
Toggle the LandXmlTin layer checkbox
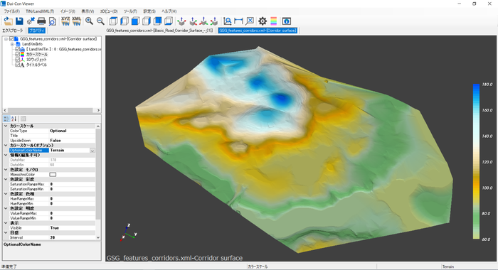(18, 49)
